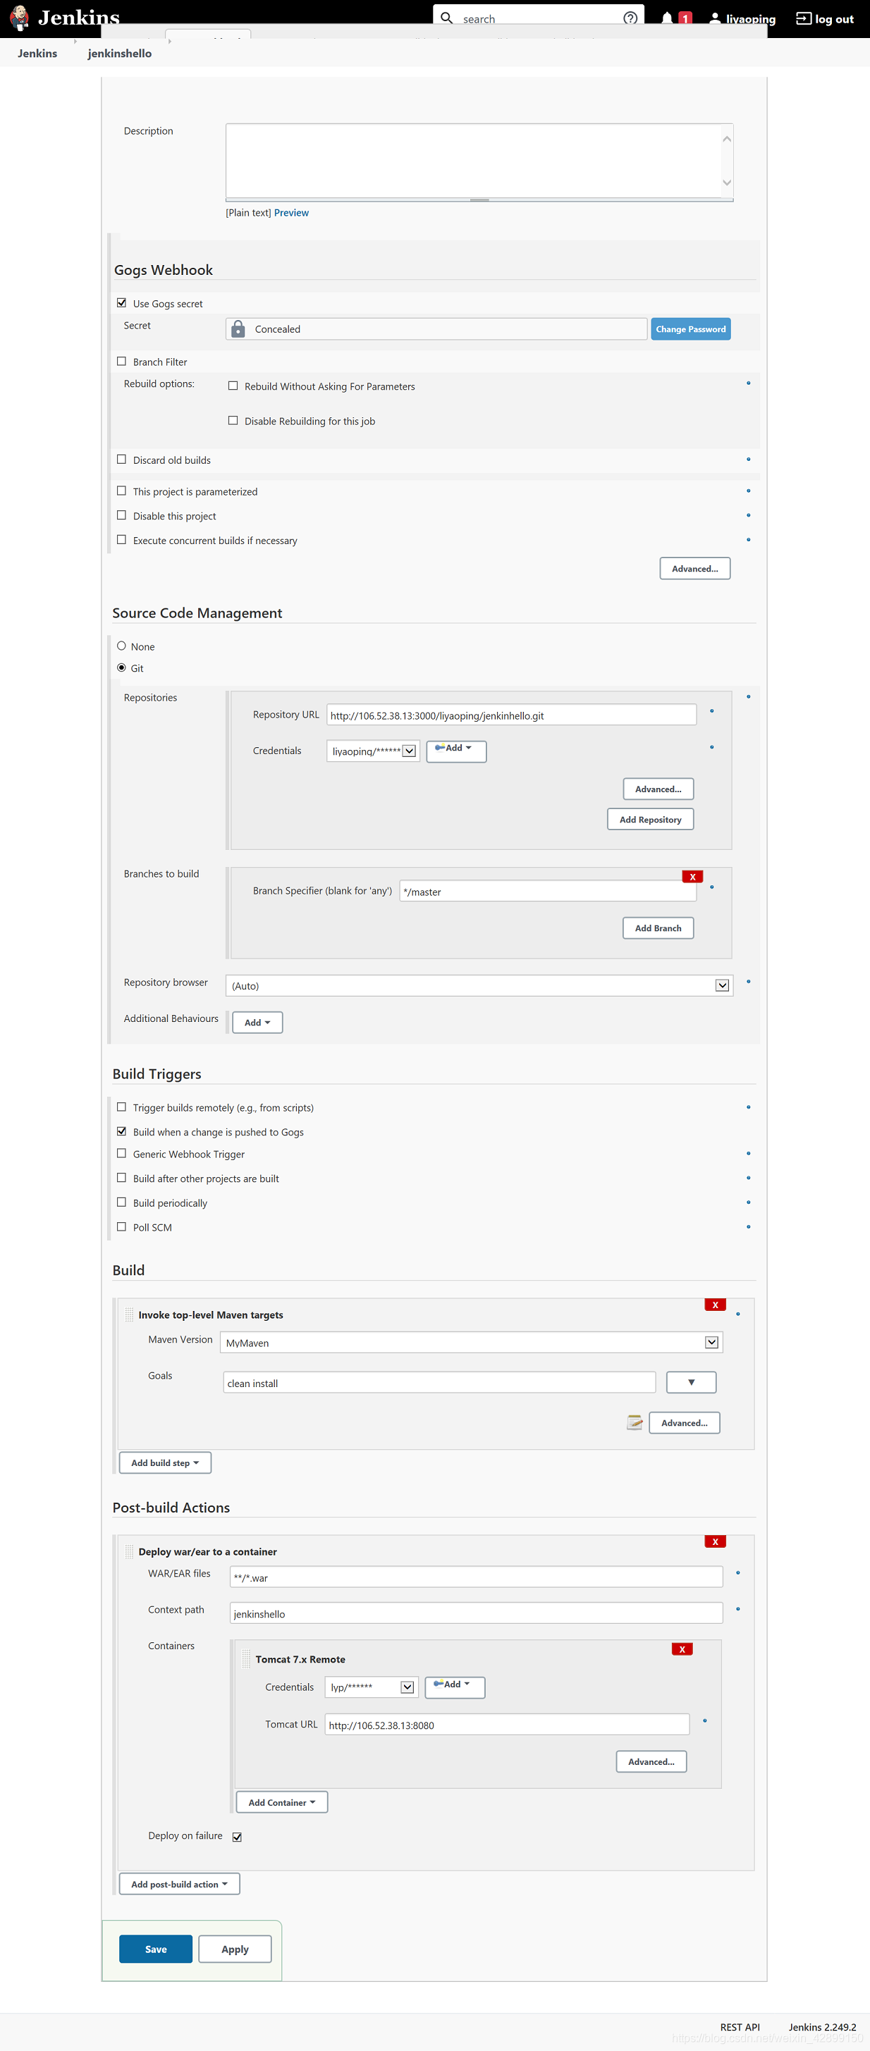Enable Build periodically checkbox
The height and width of the screenshot is (2051, 870).
(122, 1202)
